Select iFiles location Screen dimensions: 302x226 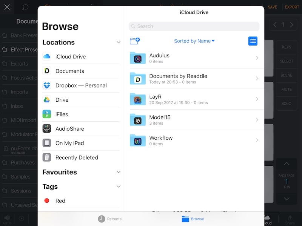coord(81,114)
